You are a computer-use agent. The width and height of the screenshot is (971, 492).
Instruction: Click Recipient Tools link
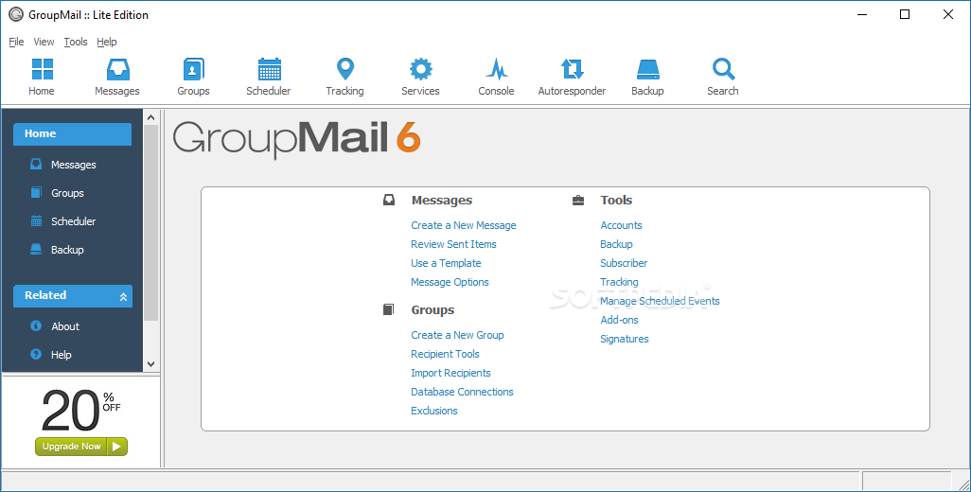[x=445, y=354]
